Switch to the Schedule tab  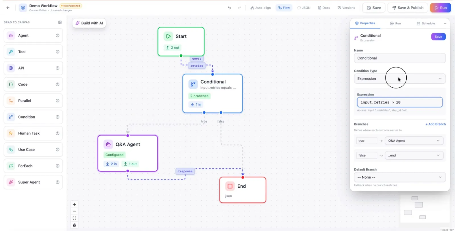[426, 24]
